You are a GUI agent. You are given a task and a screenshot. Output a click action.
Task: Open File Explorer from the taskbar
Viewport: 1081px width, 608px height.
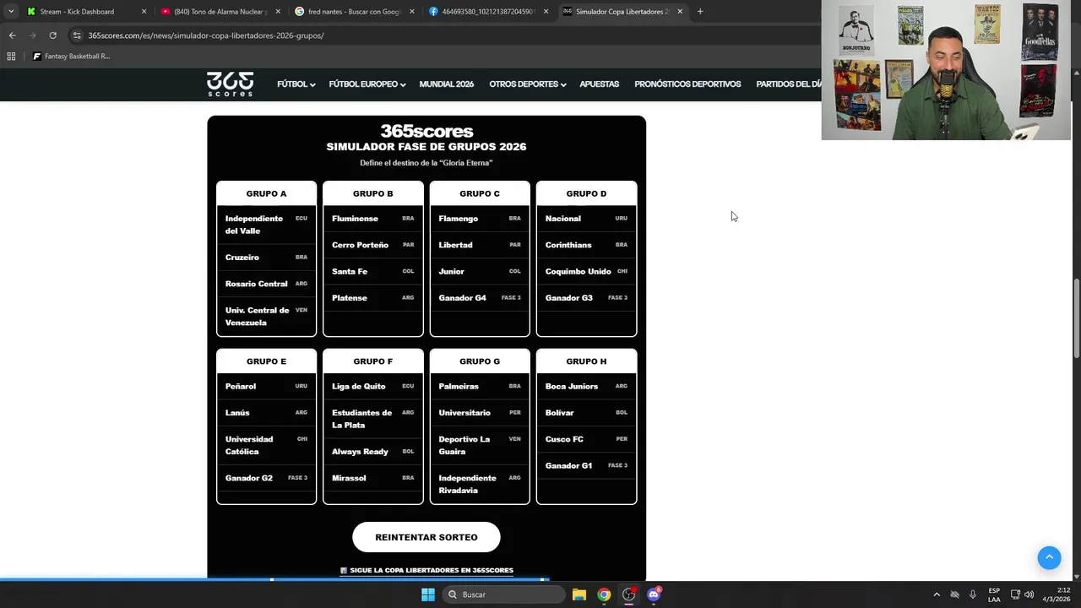(x=579, y=594)
